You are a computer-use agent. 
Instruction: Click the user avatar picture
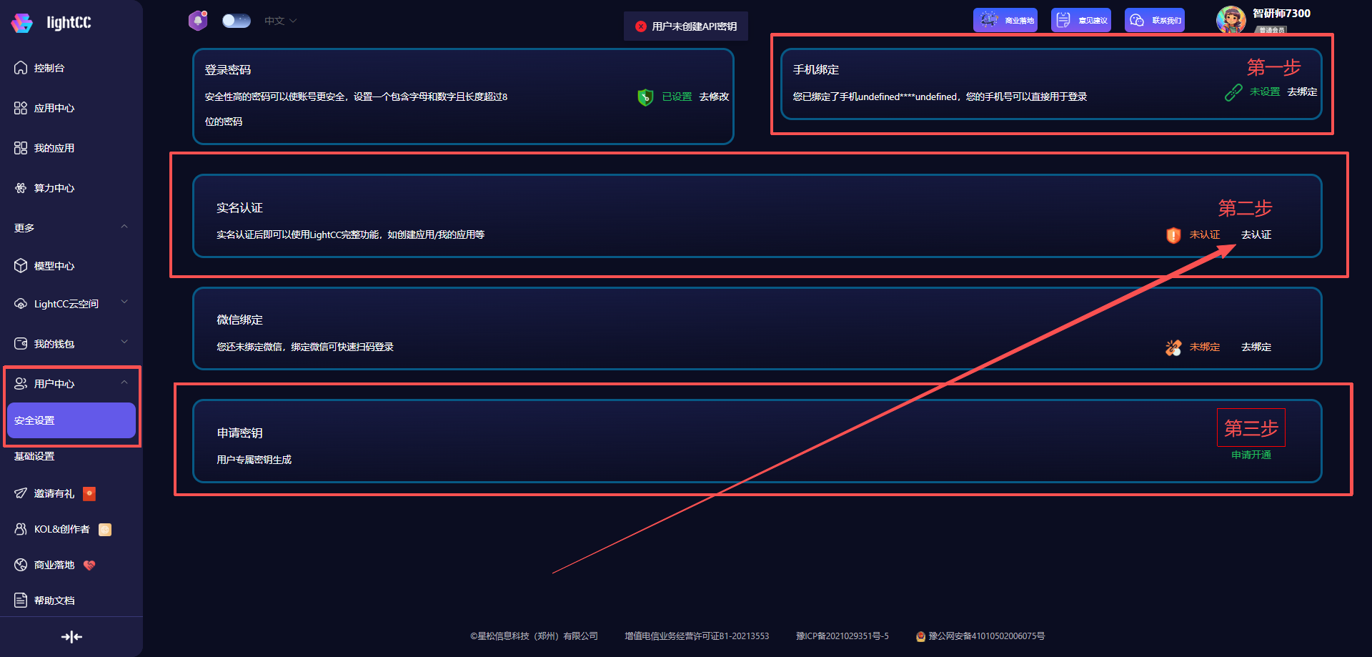click(x=1231, y=19)
